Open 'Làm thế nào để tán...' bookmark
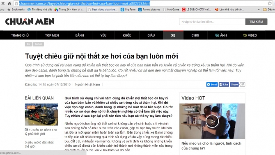This screenshot has width=275, height=155. 229,9
